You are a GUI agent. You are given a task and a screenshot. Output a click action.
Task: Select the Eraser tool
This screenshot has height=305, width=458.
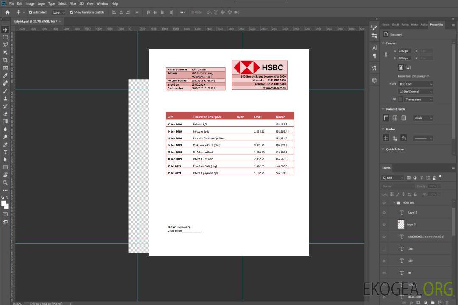[x=5, y=114]
